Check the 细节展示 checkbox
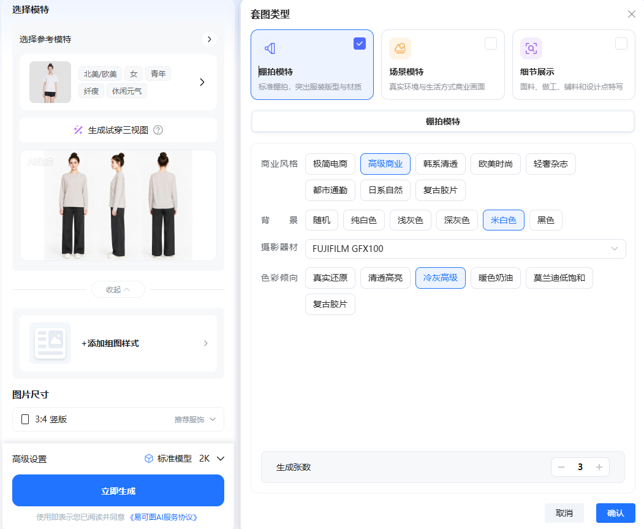Screen dimensions: 644x529 point(621,44)
